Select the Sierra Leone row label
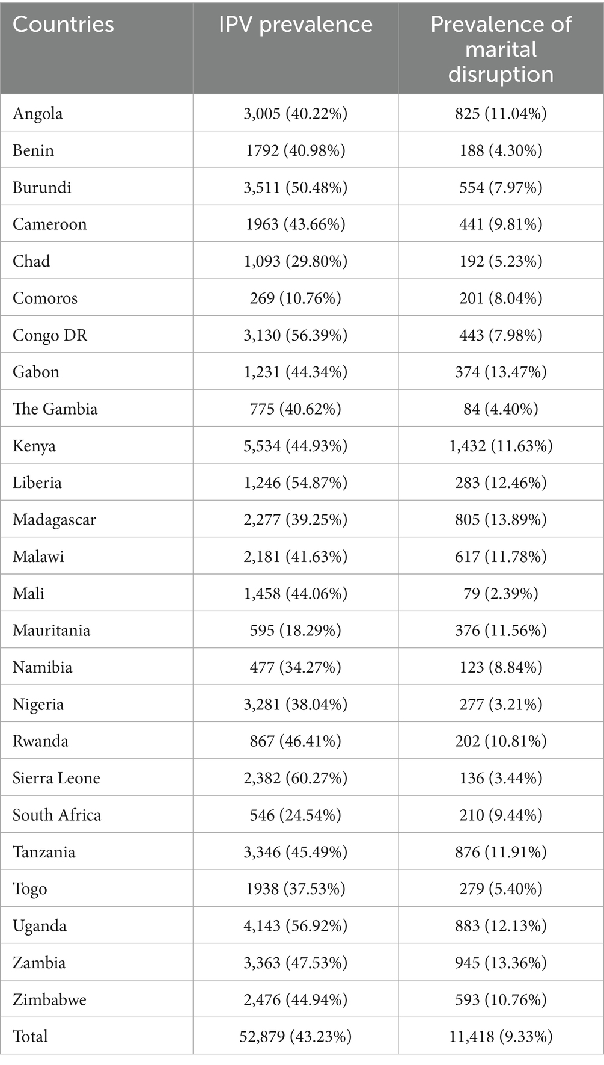The image size is (604, 1065). point(56,778)
